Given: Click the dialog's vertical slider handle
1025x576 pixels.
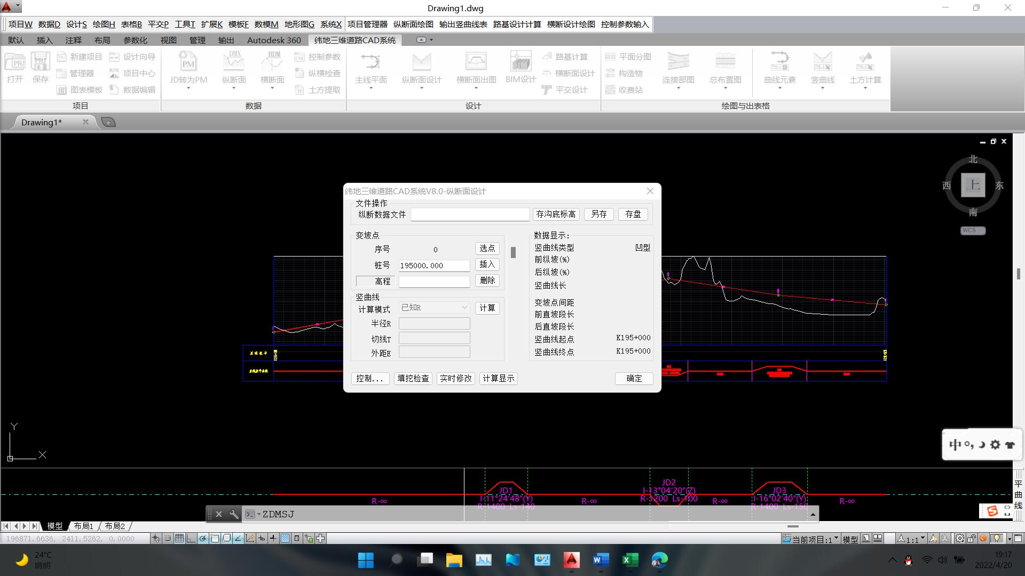Looking at the screenshot, I should [513, 252].
